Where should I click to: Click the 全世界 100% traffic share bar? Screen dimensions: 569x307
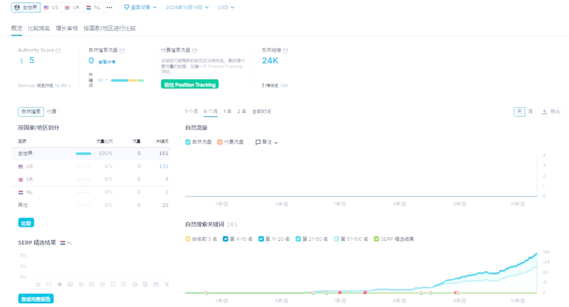(x=84, y=153)
